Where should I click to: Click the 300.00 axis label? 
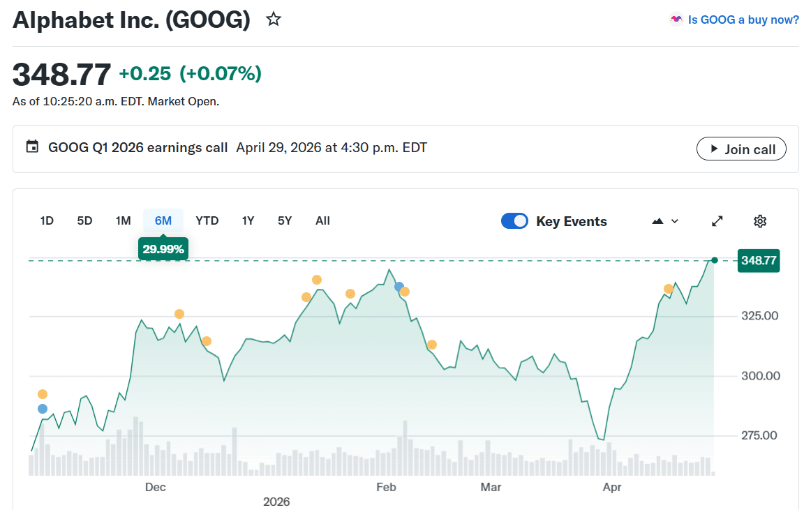click(761, 376)
